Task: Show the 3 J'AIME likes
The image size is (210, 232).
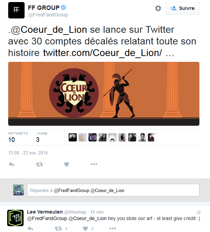Action: 42,137
